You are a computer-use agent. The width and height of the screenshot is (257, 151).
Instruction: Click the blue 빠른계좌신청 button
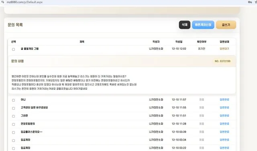tap(203, 25)
